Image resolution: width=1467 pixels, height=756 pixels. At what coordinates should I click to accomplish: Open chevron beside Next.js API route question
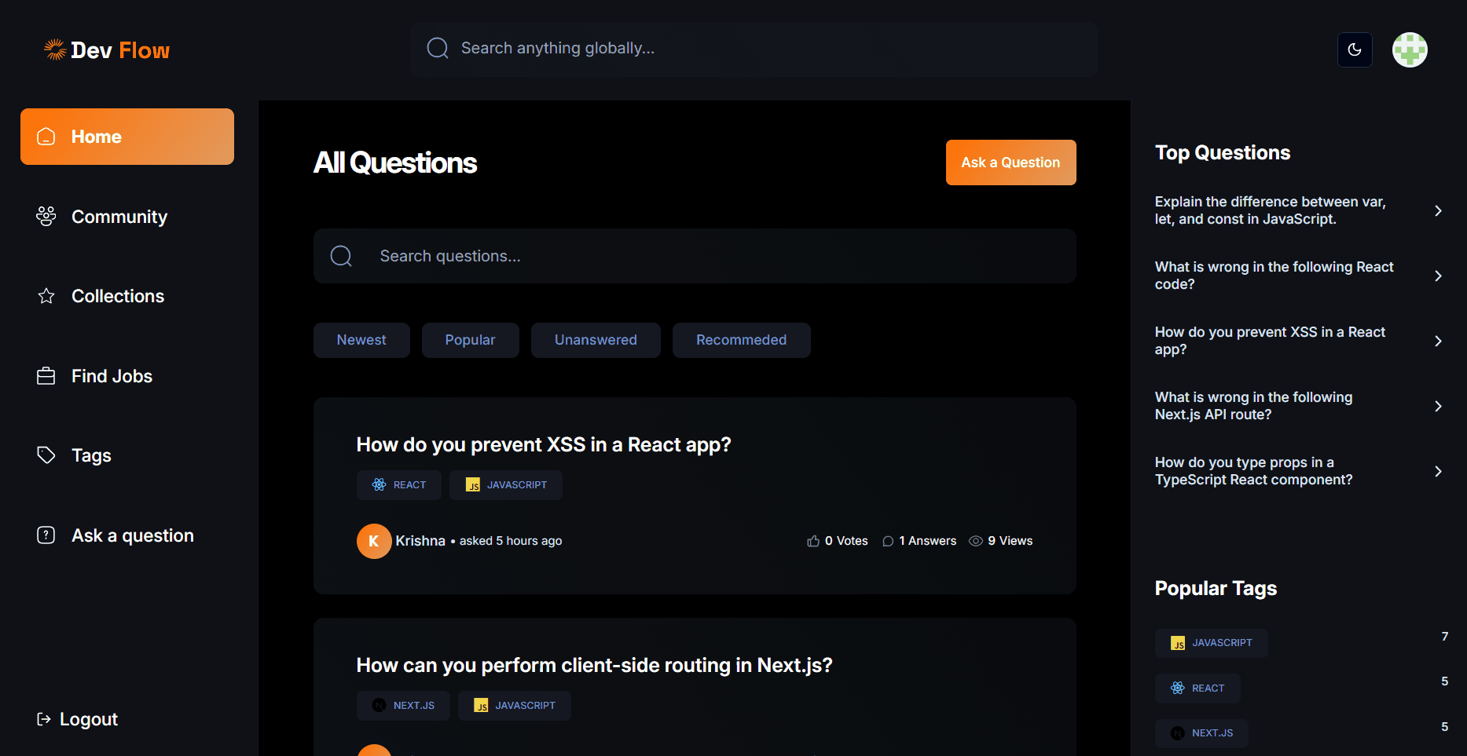(x=1438, y=406)
